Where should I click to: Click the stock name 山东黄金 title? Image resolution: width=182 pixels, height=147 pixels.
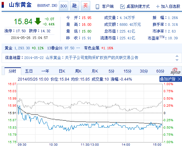click(20, 5)
